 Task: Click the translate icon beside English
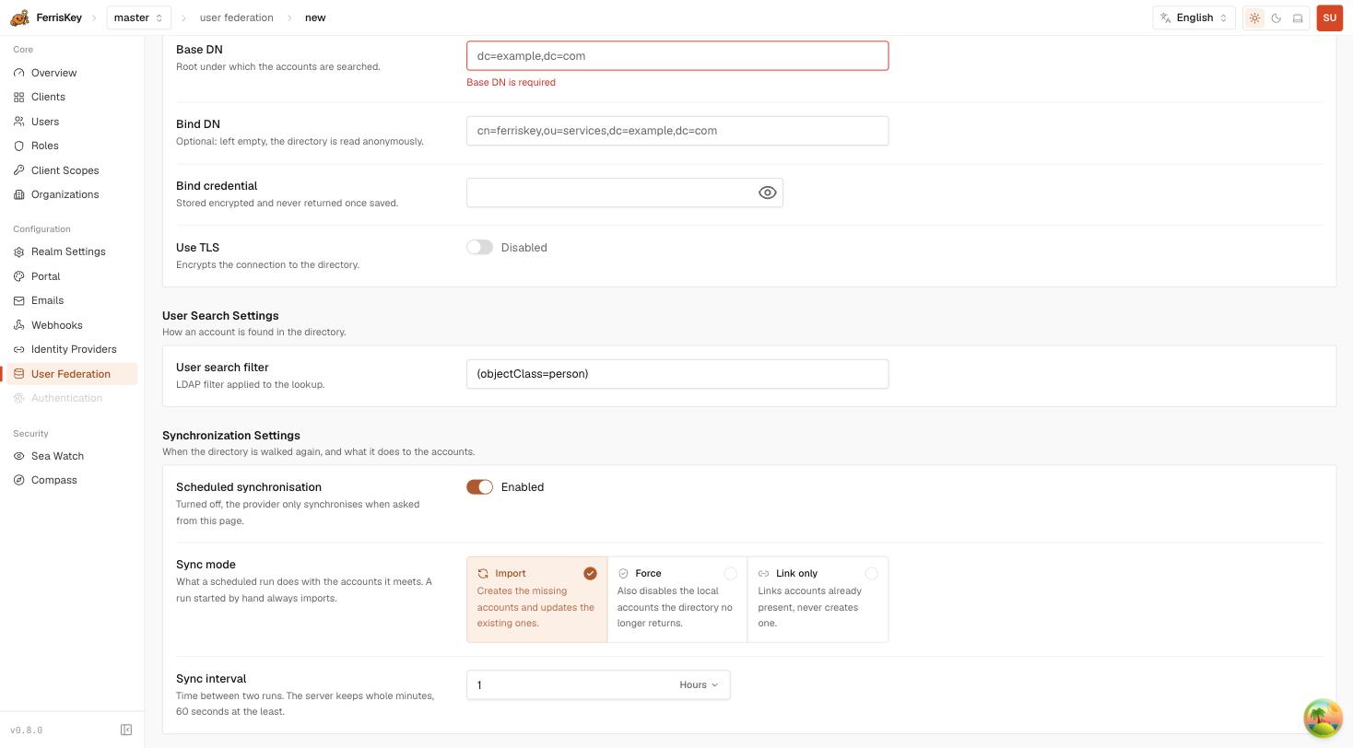tap(1166, 18)
